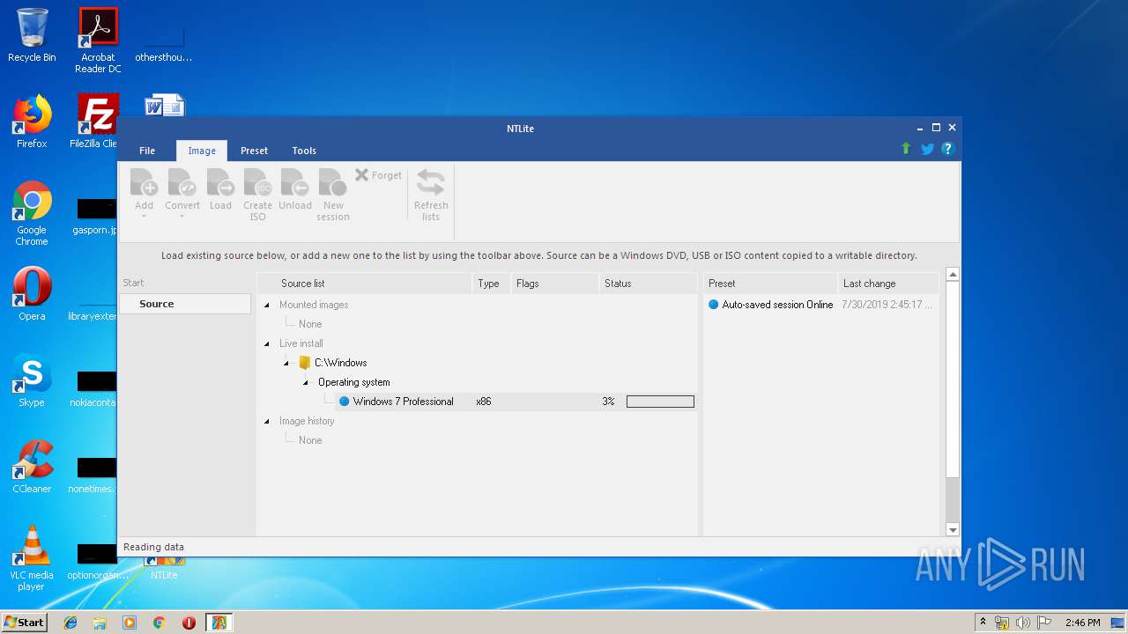
Task: Click the Unload toolbar icon
Action: click(295, 182)
